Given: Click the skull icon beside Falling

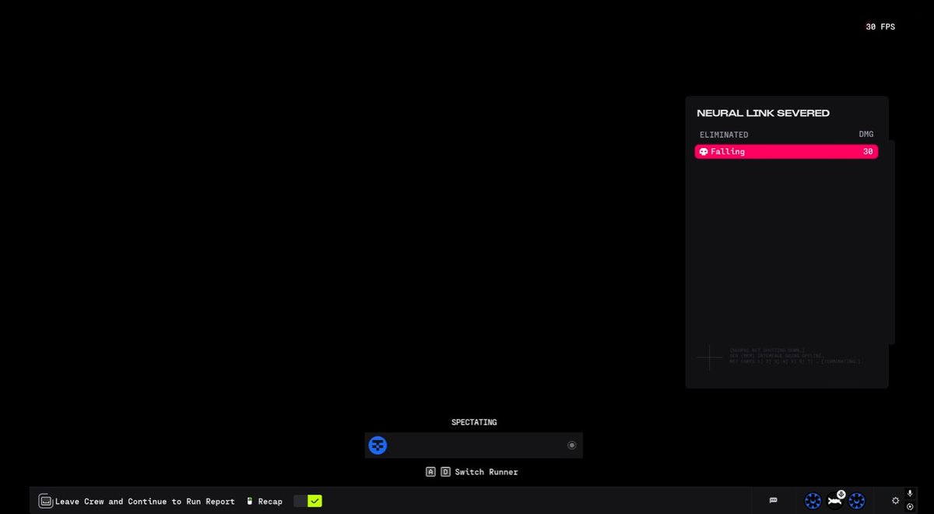Looking at the screenshot, I should pos(704,152).
